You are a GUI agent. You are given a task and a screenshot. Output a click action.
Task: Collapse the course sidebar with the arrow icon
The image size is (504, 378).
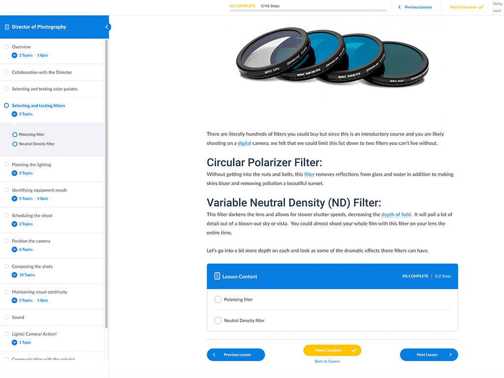[x=107, y=27]
